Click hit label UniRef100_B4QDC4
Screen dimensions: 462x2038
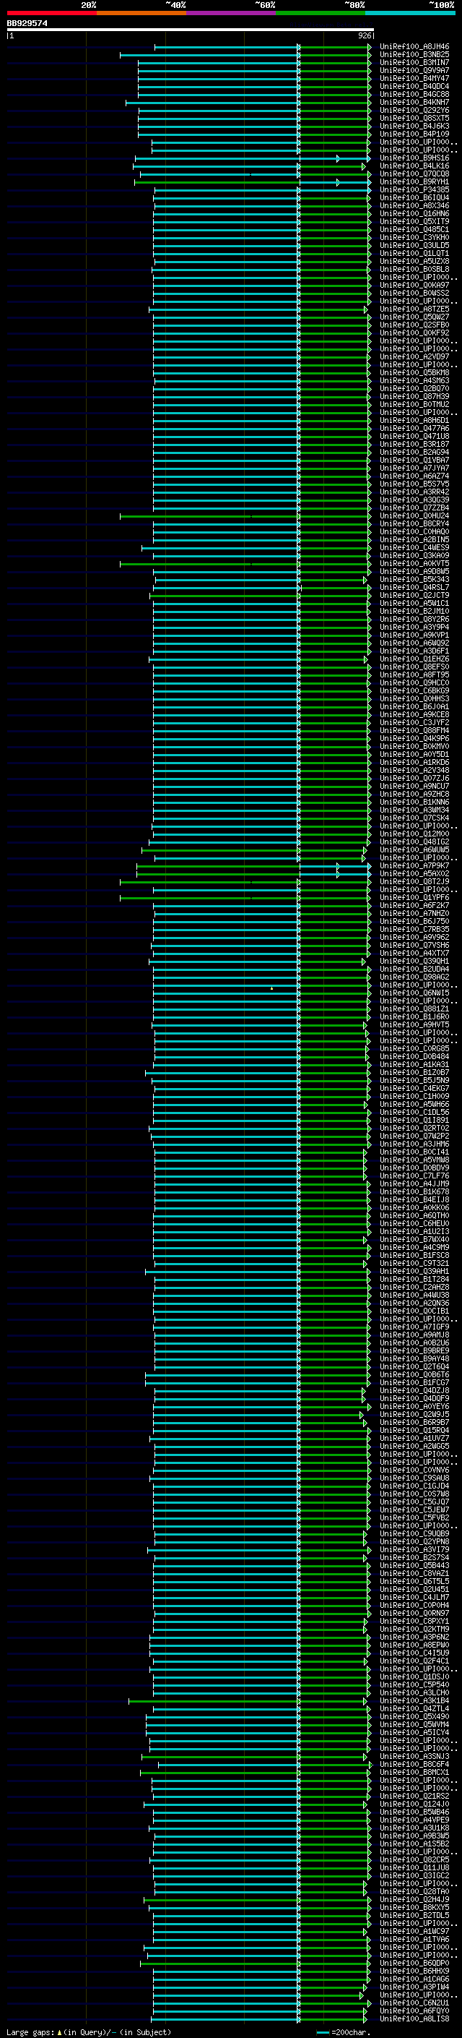pyautogui.click(x=414, y=86)
